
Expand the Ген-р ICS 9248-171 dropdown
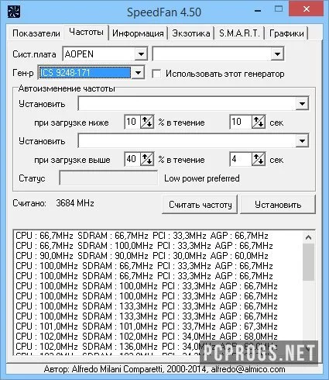[x=138, y=73]
